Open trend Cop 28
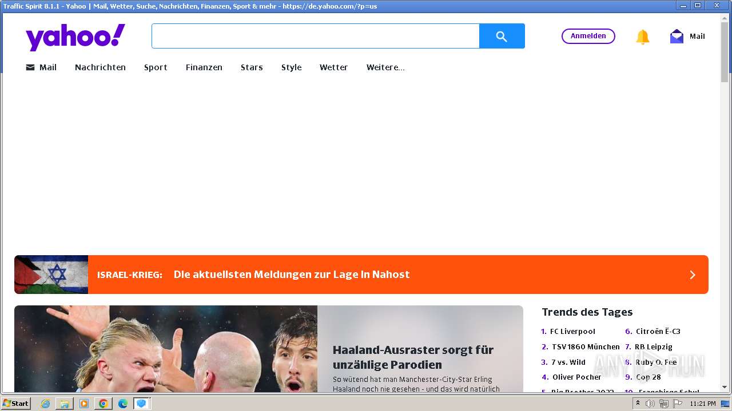The width and height of the screenshot is (732, 411). [649, 377]
